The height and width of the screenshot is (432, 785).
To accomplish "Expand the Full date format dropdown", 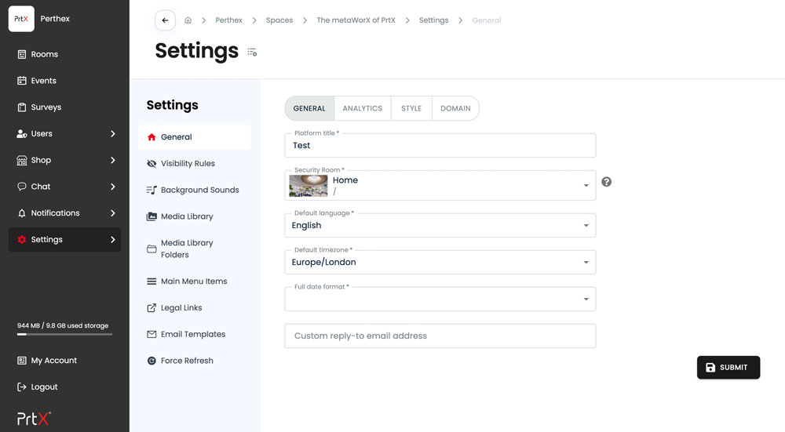I will 586,299.
